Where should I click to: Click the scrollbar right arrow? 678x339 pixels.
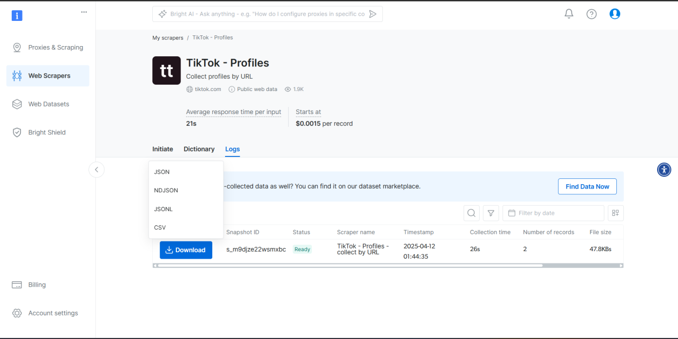coord(621,265)
